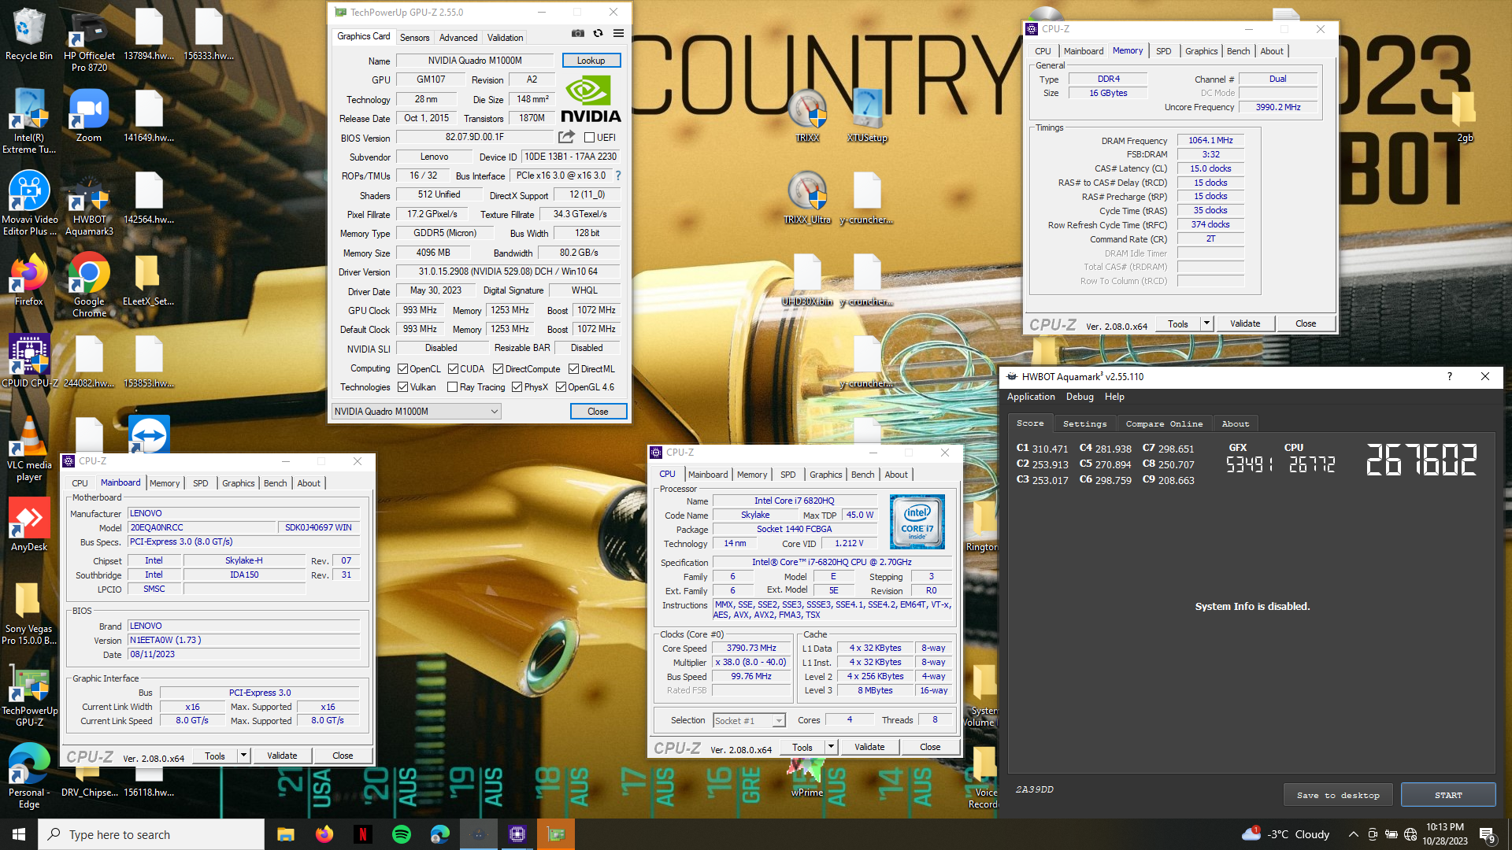The image size is (1512, 850).
Task: Open the Firefox desktop shortcut
Action: [29, 280]
